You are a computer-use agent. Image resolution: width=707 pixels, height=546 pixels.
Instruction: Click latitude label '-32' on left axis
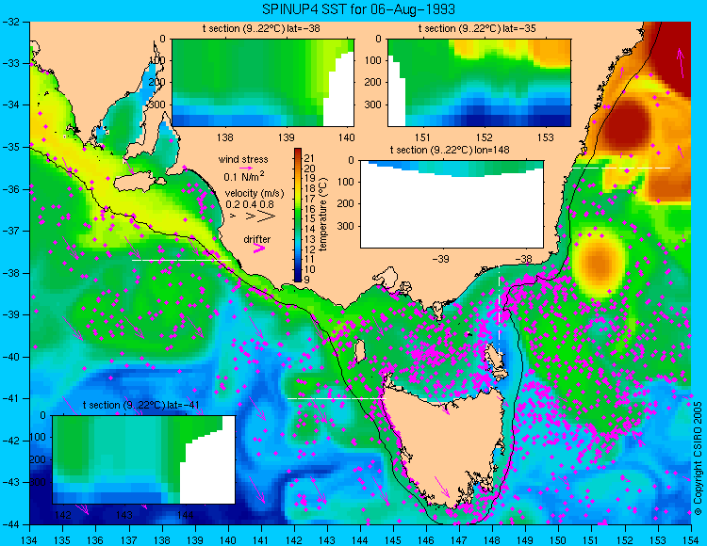10,22
